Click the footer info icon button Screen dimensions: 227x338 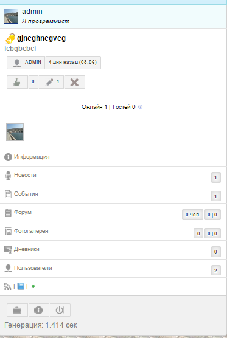click(x=38, y=310)
